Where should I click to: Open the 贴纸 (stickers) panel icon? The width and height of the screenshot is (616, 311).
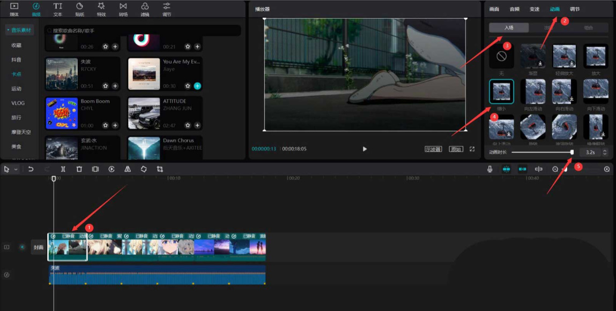click(x=79, y=8)
